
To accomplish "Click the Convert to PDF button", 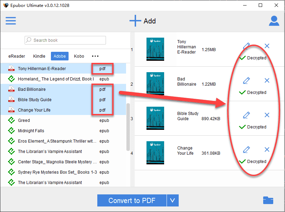I will [x=132, y=200].
